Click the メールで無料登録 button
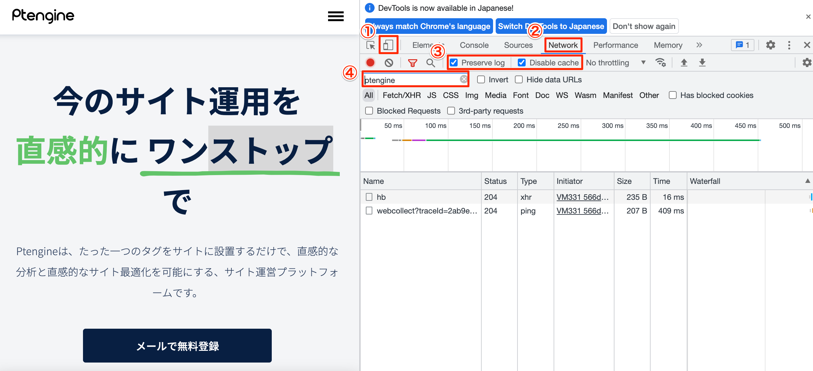The image size is (813, 371). click(177, 346)
